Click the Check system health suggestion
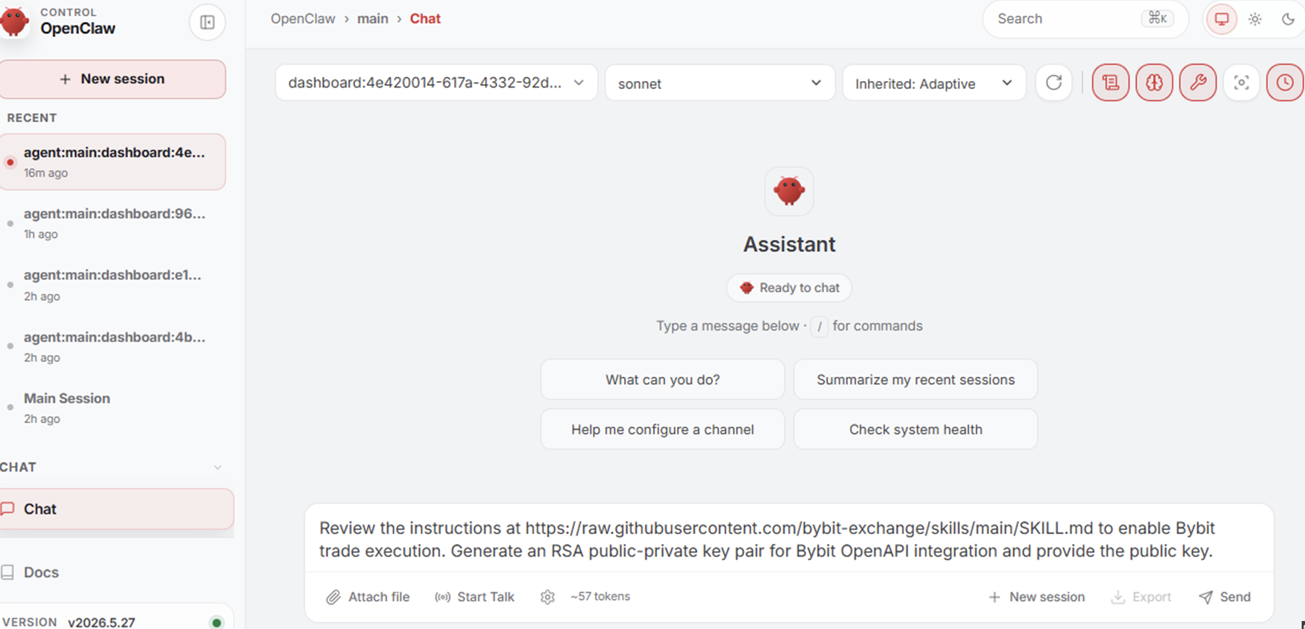This screenshot has width=1305, height=629. point(915,429)
